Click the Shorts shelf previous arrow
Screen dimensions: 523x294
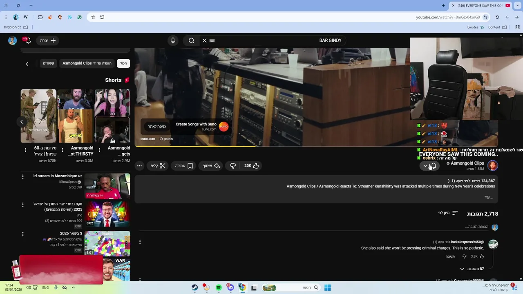[22, 122]
